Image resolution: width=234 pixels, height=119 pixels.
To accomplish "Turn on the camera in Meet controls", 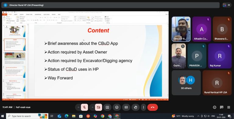I will point(98,107).
